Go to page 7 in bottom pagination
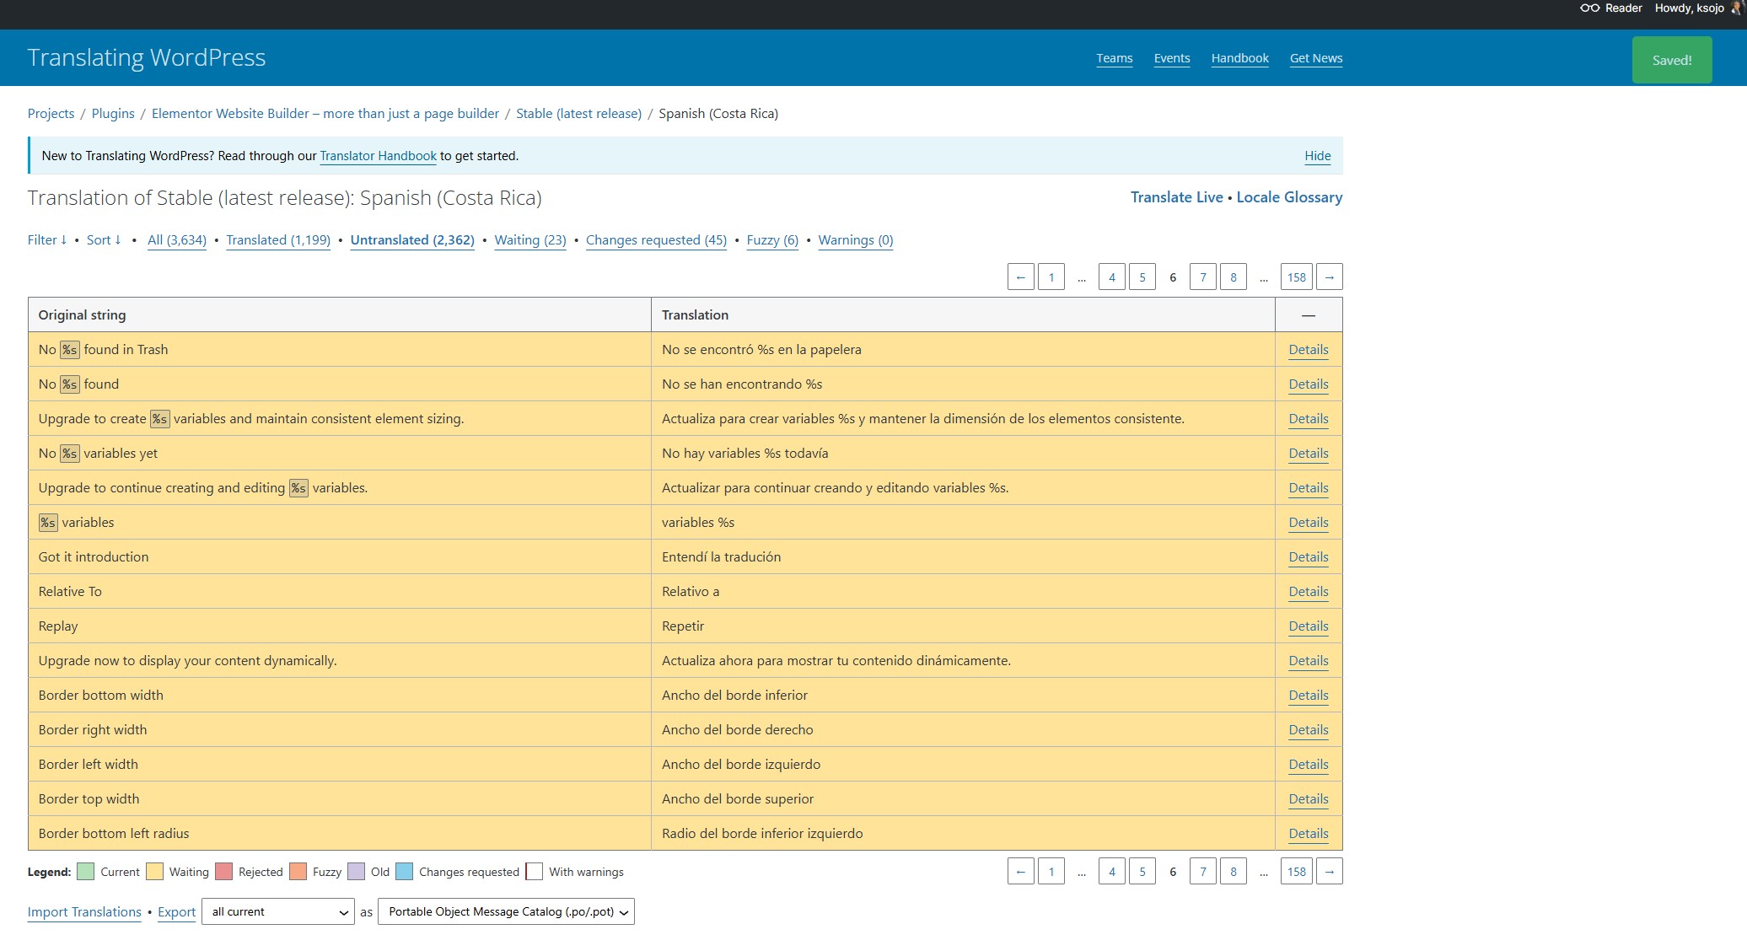This screenshot has height=951, width=1747. tap(1202, 872)
